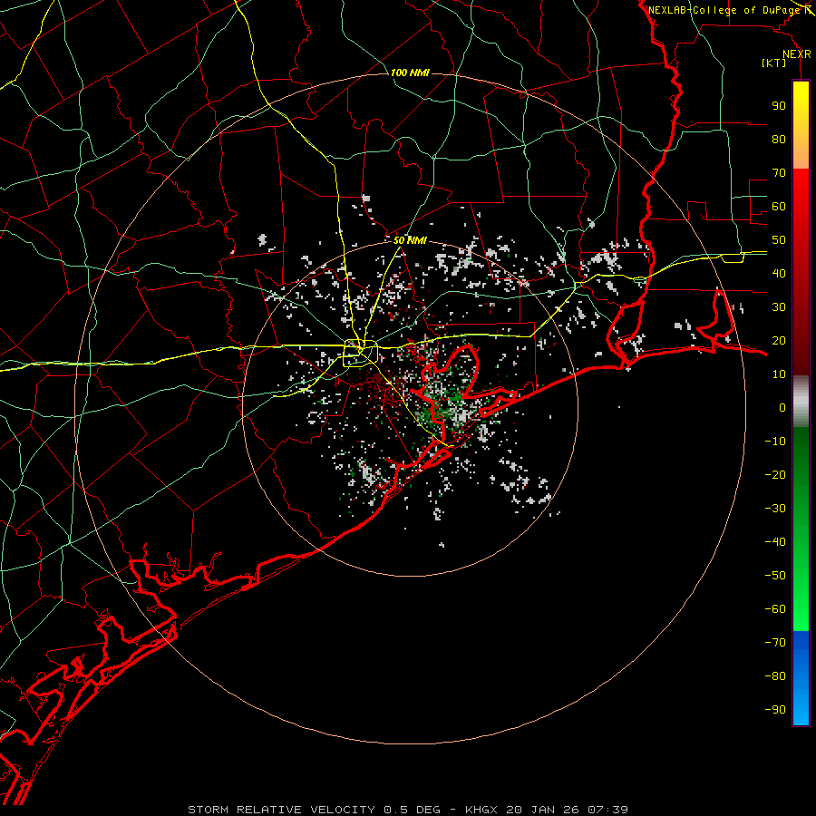Click the 20 JAN 26 date text

[x=543, y=810]
